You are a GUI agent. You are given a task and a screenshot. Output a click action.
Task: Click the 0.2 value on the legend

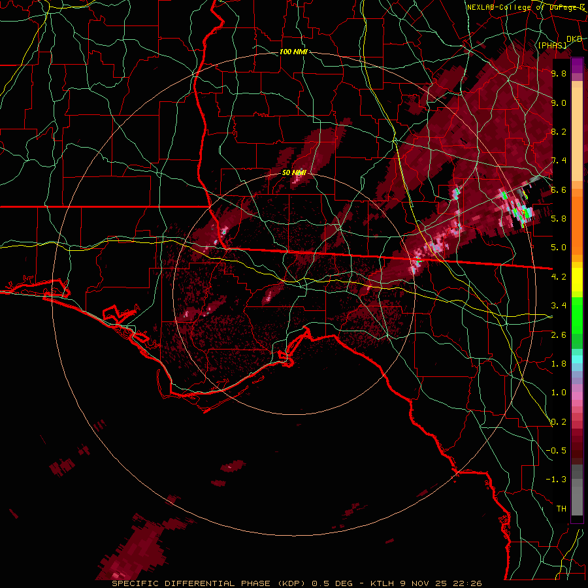coord(559,421)
